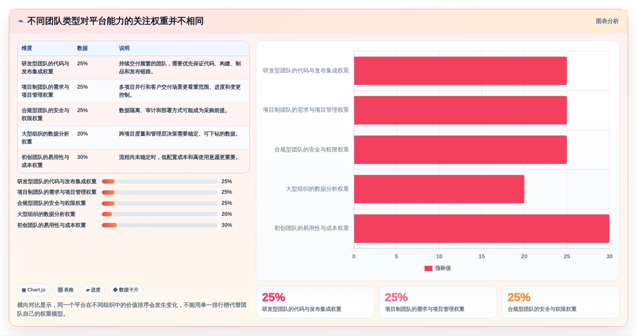The height and width of the screenshot is (336, 637).
Task: Click chart bar for 大型组织的数据分析权重
Action: pyautogui.click(x=439, y=189)
